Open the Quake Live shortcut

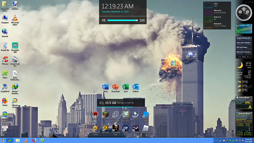(x=95, y=115)
